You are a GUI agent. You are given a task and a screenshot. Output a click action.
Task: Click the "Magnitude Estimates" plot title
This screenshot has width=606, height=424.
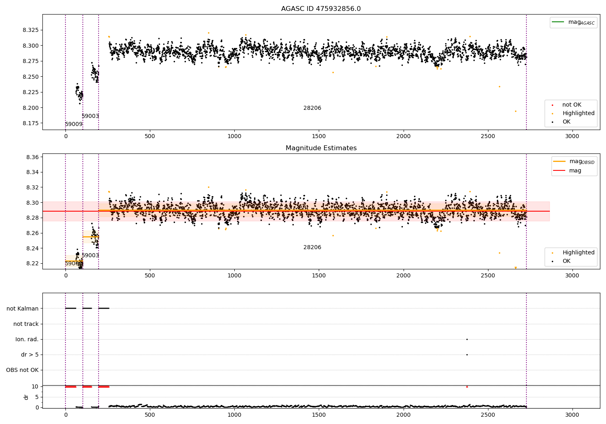pyautogui.click(x=321, y=148)
